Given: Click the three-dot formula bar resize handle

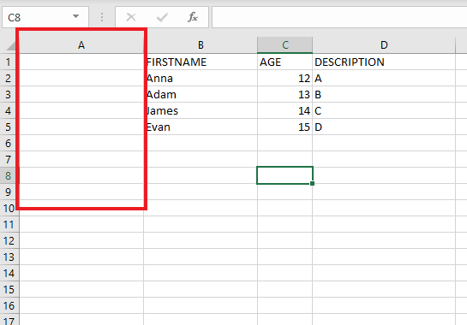Looking at the screenshot, I should 102,17.
